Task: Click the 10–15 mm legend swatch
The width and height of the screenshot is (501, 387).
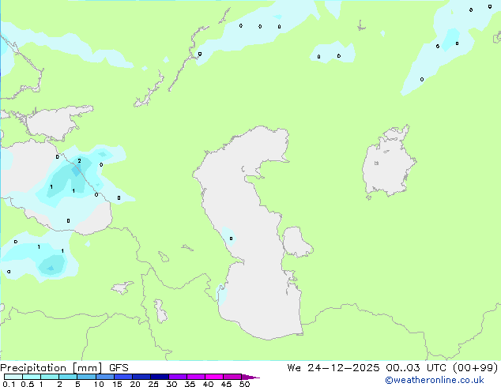Action: click(105, 377)
